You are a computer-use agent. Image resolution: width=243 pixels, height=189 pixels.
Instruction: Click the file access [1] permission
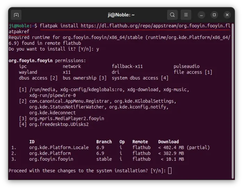pyautogui.click(x=193, y=72)
